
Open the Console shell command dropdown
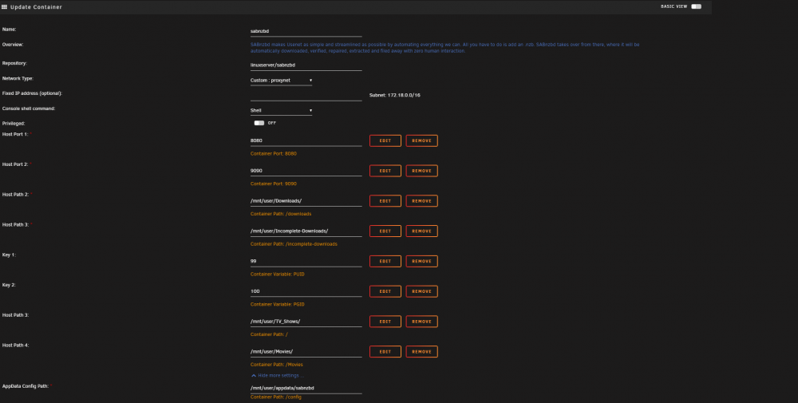tap(281, 110)
